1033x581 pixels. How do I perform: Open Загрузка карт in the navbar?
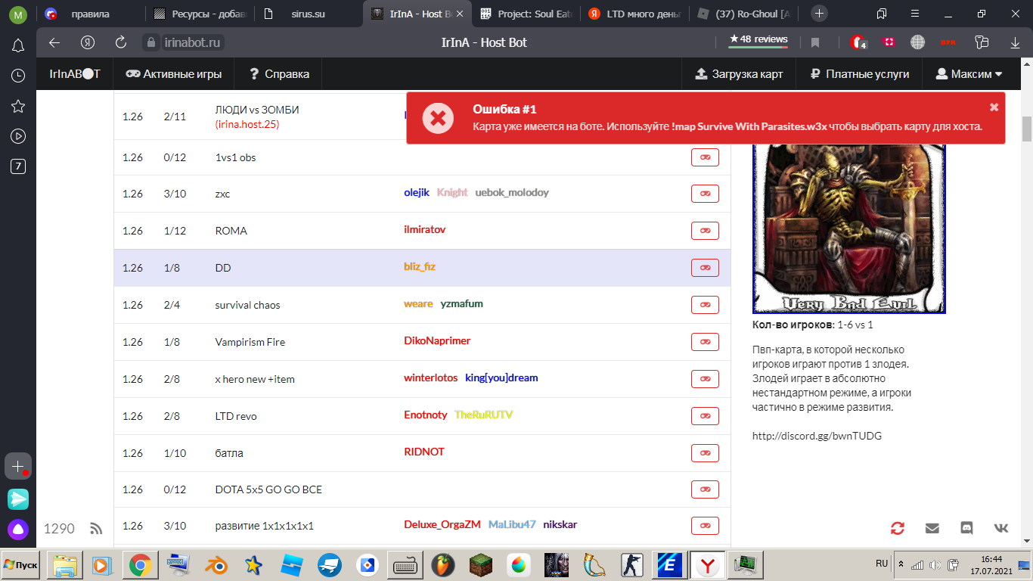tap(738, 74)
